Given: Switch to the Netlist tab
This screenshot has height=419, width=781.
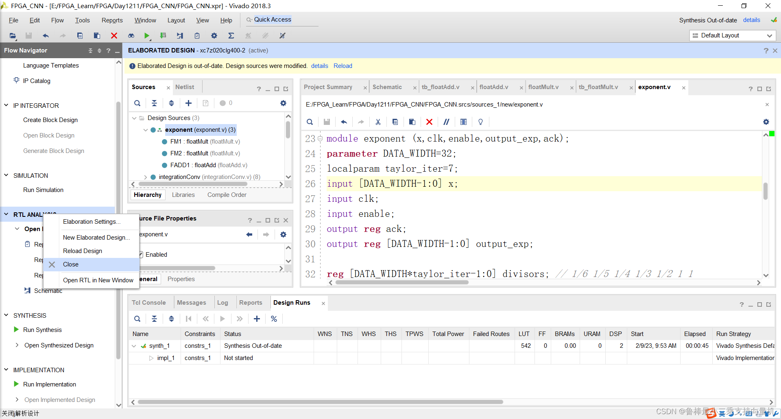Looking at the screenshot, I should click(x=185, y=87).
